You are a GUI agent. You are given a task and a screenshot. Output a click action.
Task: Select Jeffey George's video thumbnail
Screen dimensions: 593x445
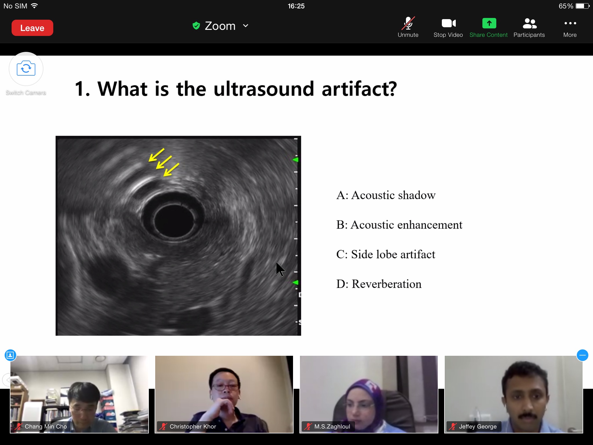(514, 394)
